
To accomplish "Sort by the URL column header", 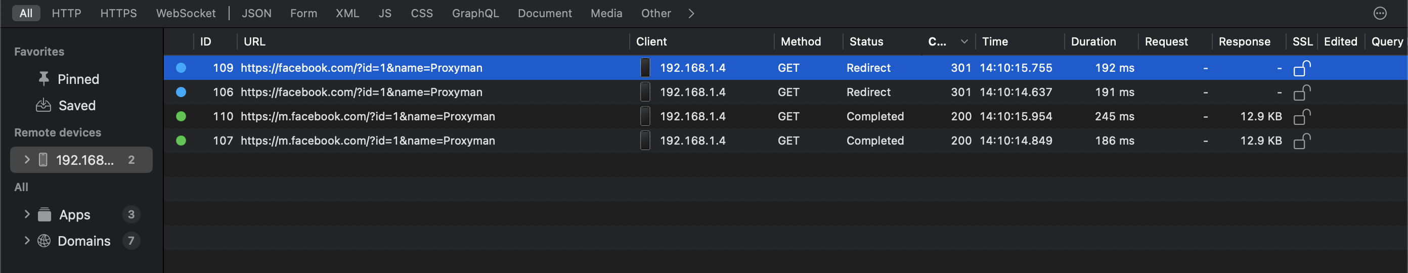I will tap(254, 41).
